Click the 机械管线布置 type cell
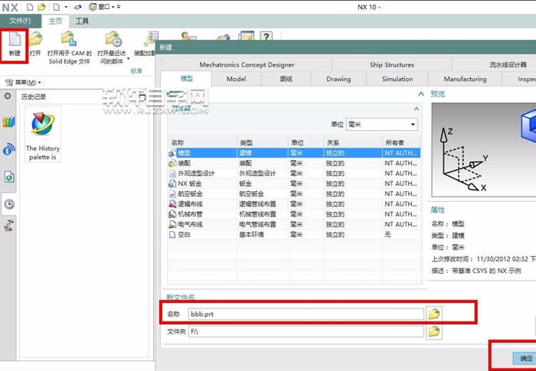Viewport: 536px width, 371px height. pos(257,214)
